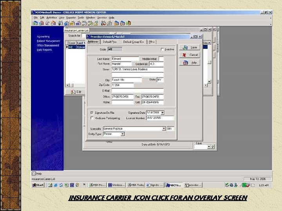282x211 pixels.
Task: Click the Help icon in the status area
Action: click(x=34, y=173)
